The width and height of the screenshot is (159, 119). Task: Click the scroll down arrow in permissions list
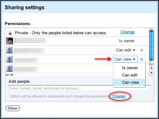[x=152, y=73]
